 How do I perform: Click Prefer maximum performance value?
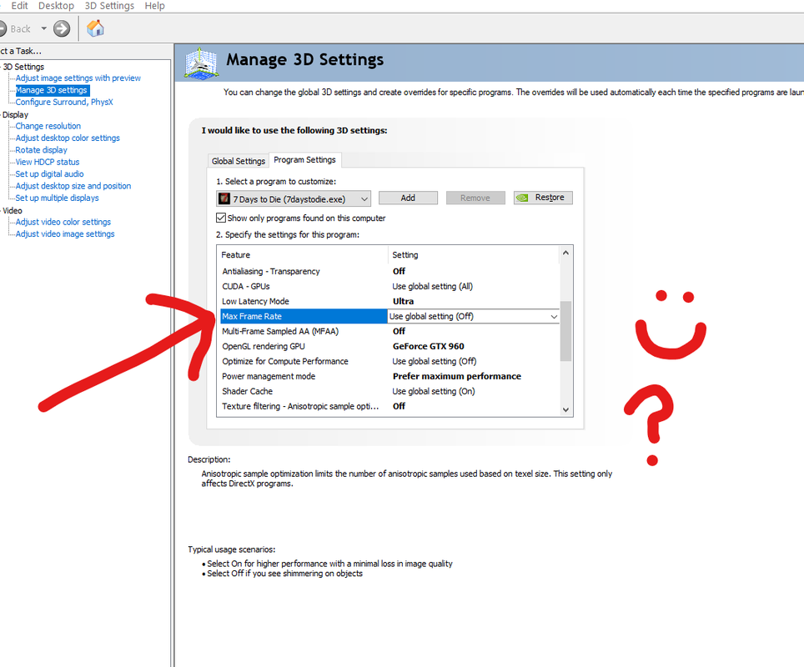457,376
